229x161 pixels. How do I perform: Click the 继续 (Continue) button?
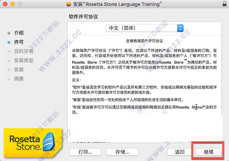point(208,152)
